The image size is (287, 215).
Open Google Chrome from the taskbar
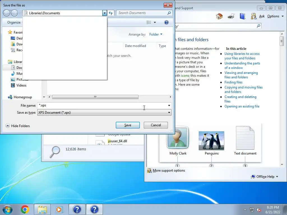pyautogui.click(x=25, y=209)
